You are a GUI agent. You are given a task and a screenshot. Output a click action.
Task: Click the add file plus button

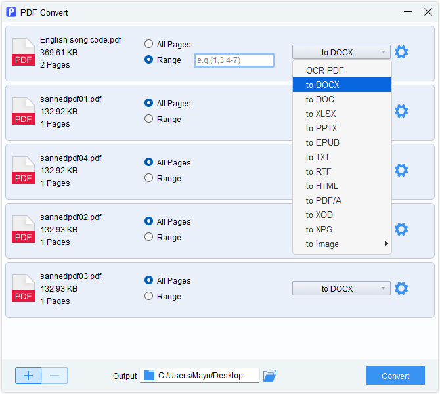[x=28, y=376]
